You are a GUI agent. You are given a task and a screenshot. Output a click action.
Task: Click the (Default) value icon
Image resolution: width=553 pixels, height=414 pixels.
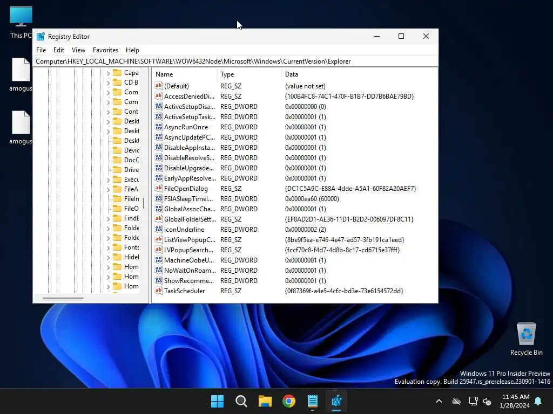pos(159,86)
